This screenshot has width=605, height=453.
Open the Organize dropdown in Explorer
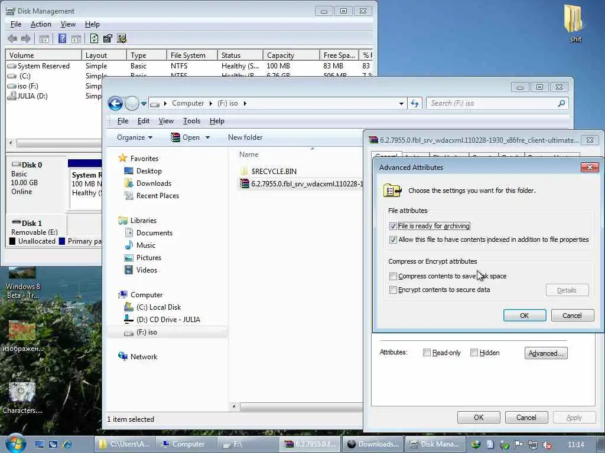135,137
